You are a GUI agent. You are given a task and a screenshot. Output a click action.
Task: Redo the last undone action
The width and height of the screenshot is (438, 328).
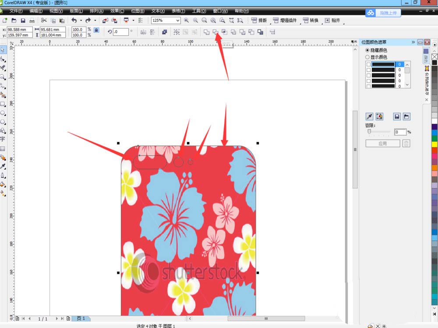click(x=88, y=21)
